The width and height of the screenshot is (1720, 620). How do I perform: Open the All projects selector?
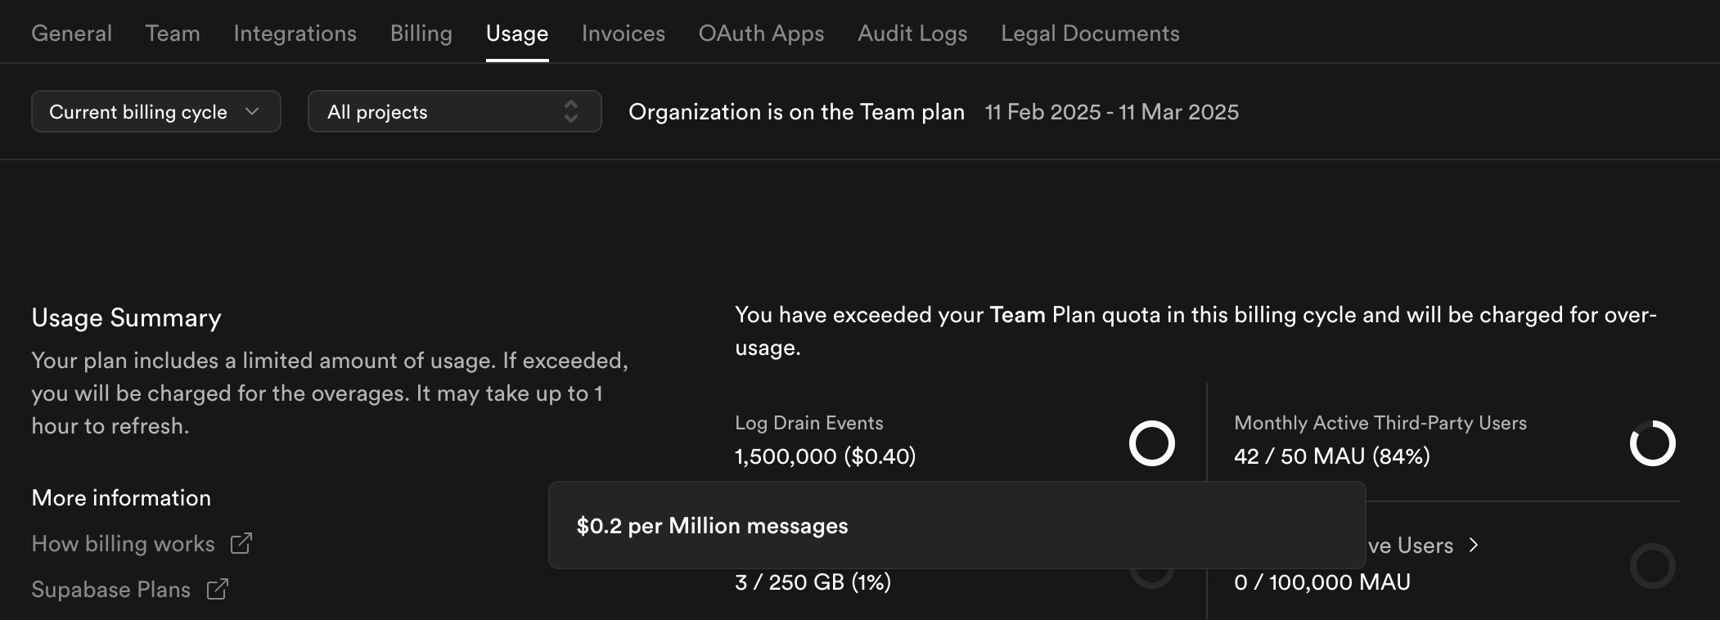tap(455, 111)
